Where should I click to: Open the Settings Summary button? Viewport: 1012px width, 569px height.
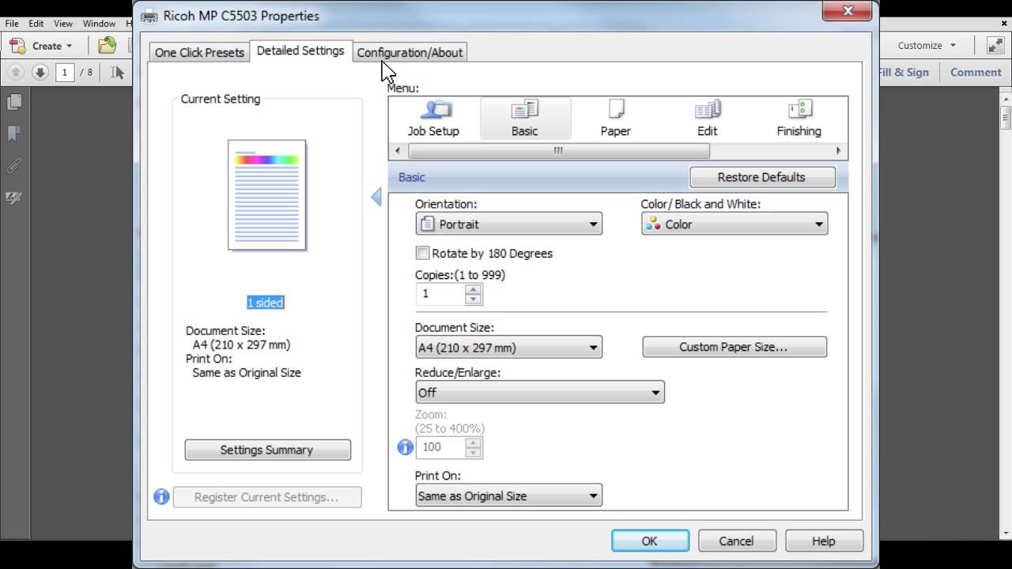click(267, 450)
